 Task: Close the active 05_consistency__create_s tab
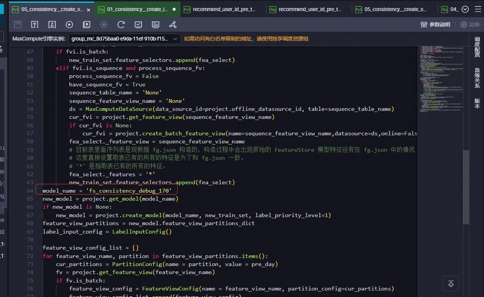point(89,10)
